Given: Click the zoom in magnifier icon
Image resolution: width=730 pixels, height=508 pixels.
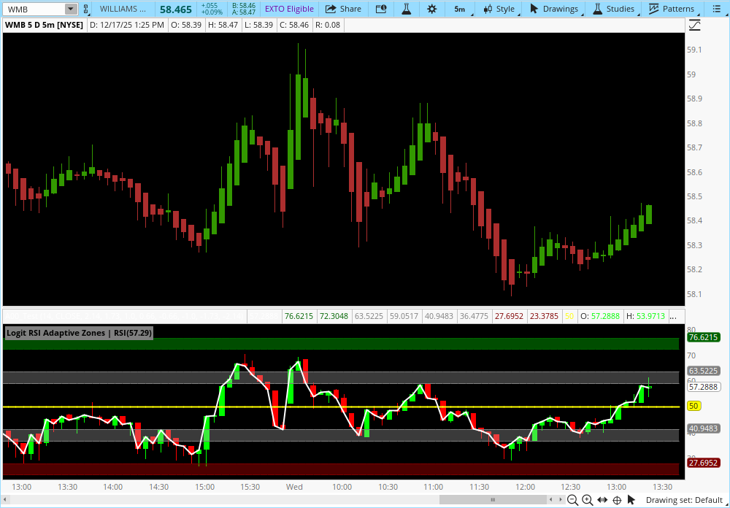Looking at the screenshot, I should click(587, 500).
